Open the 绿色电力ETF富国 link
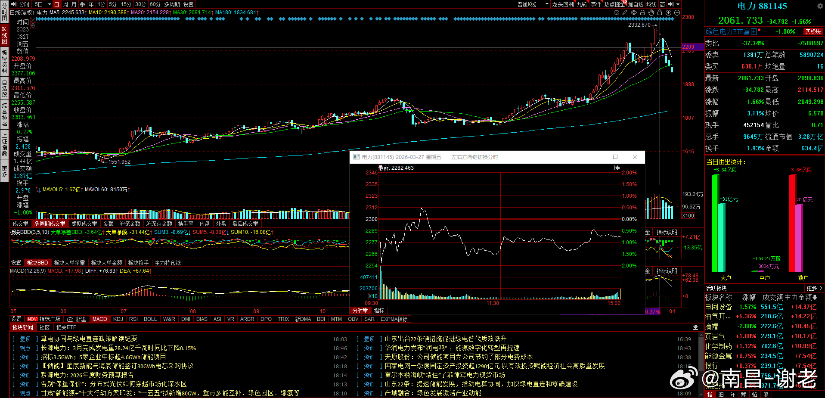This screenshot has height=398, width=825. (731, 32)
